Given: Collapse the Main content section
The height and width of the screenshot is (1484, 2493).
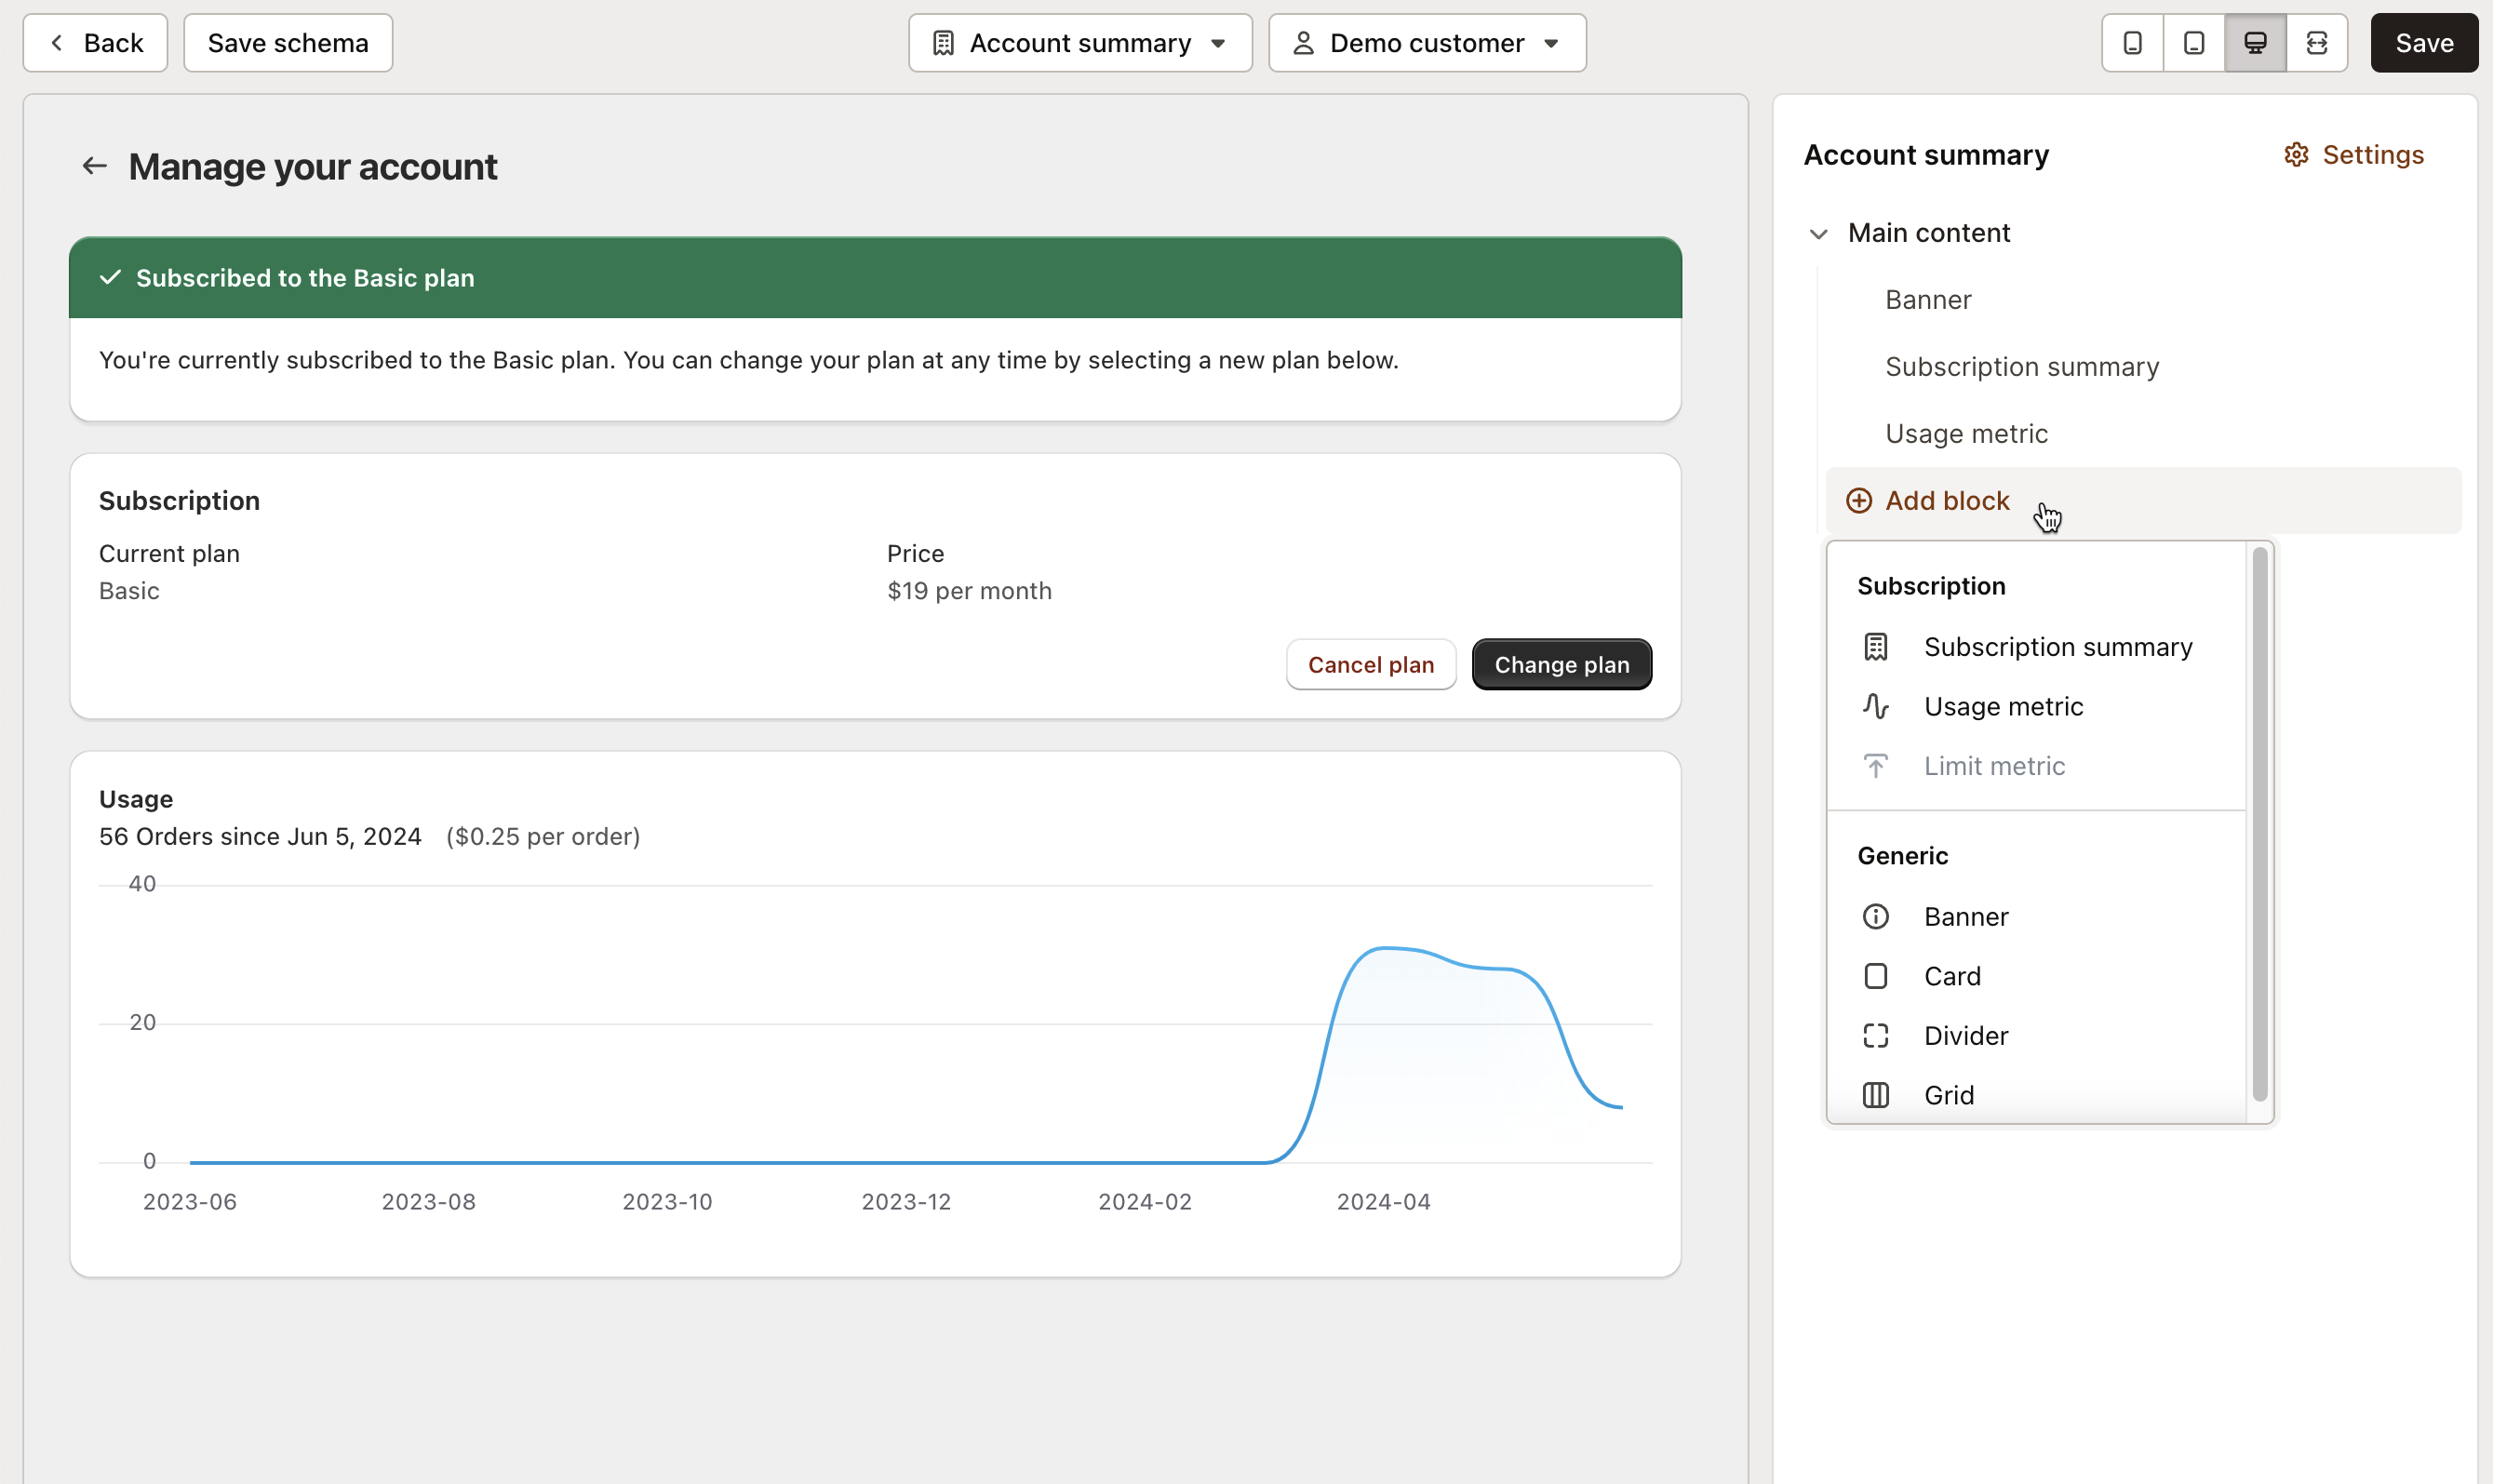Looking at the screenshot, I should 1818,233.
